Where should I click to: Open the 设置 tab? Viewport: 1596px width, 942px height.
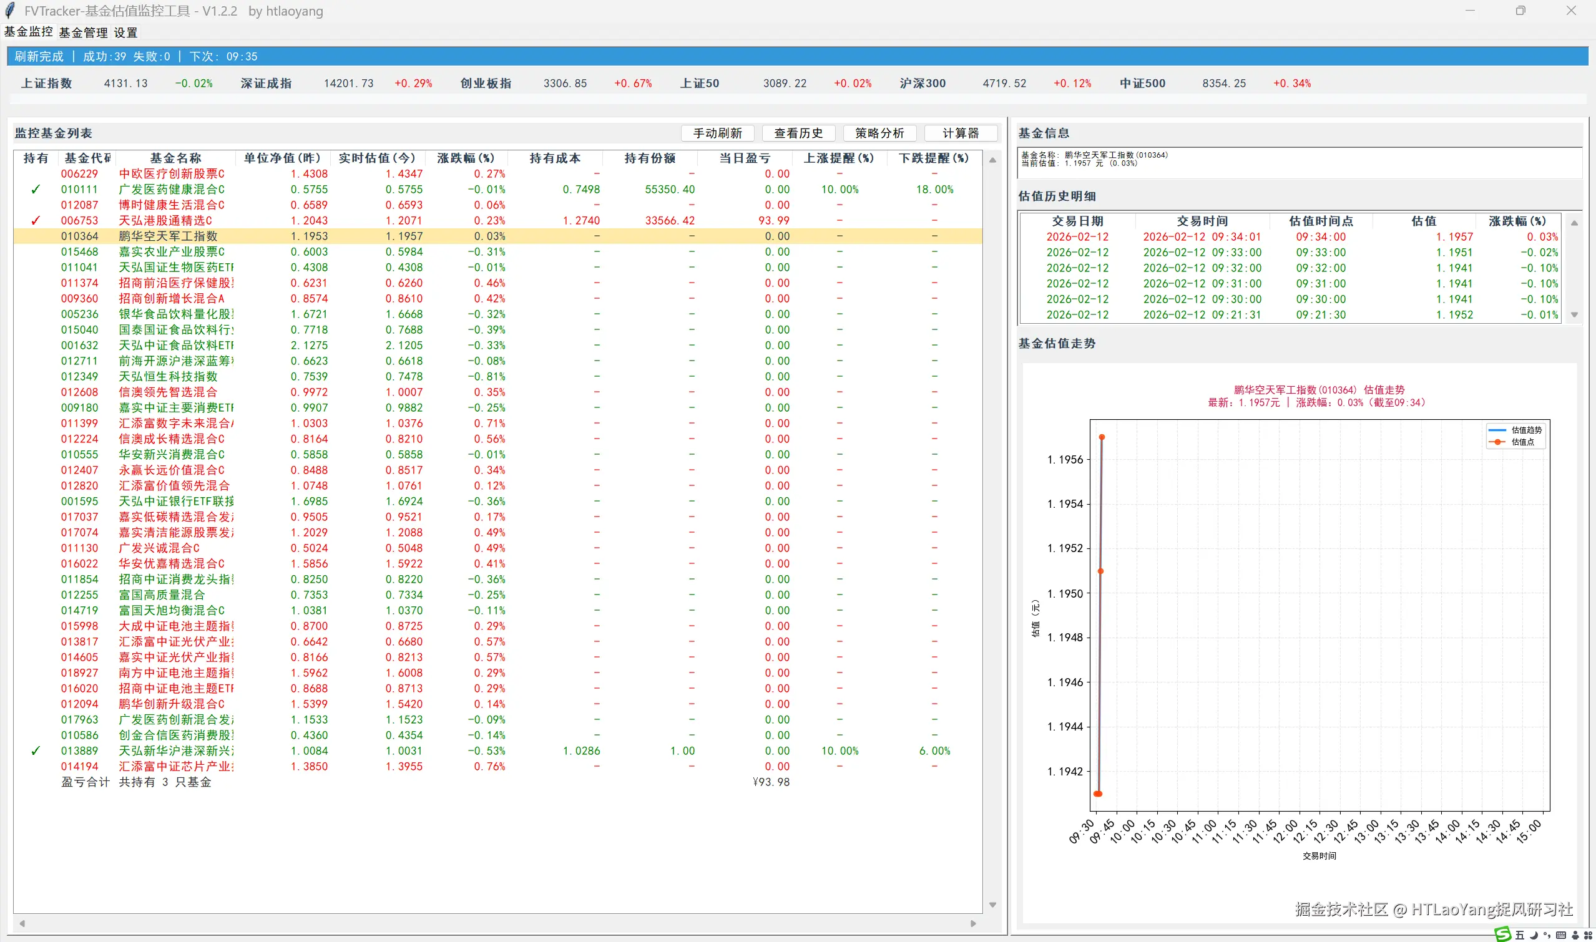click(125, 33)
